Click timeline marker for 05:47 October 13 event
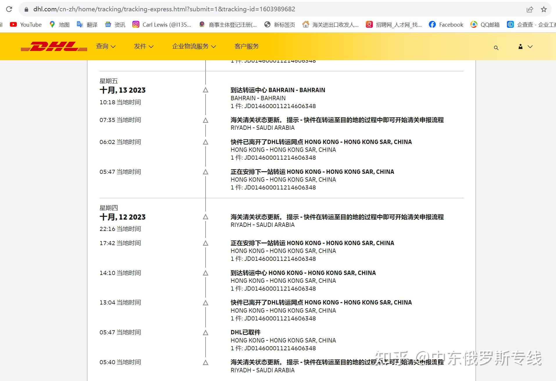Screen dimensions: 556x381 [206, 172]
